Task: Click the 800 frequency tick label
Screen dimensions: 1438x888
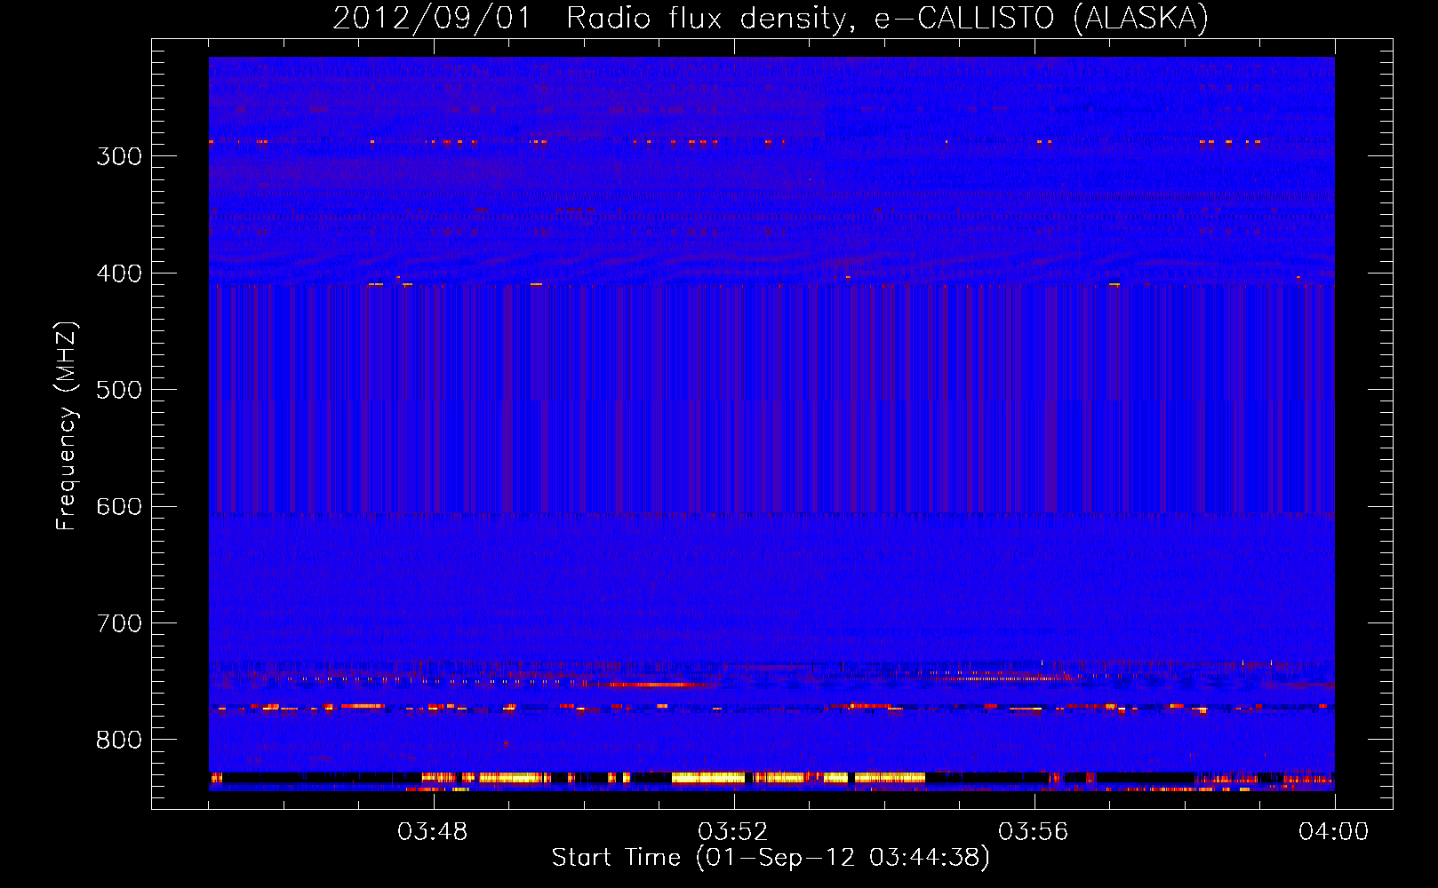Action: click(119, 740)
